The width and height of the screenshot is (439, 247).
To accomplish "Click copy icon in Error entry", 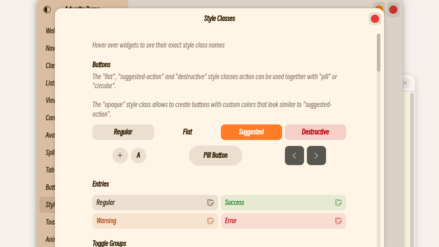I will (x=338, y=221).
